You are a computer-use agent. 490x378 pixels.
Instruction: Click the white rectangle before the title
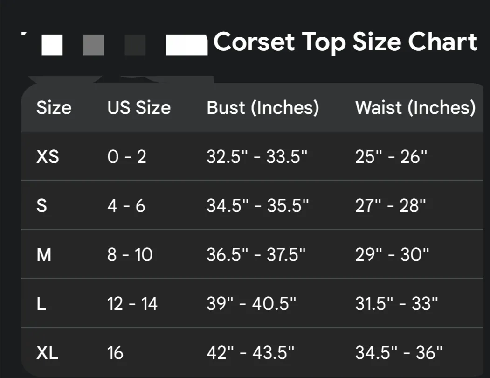(x=186, y=45)
